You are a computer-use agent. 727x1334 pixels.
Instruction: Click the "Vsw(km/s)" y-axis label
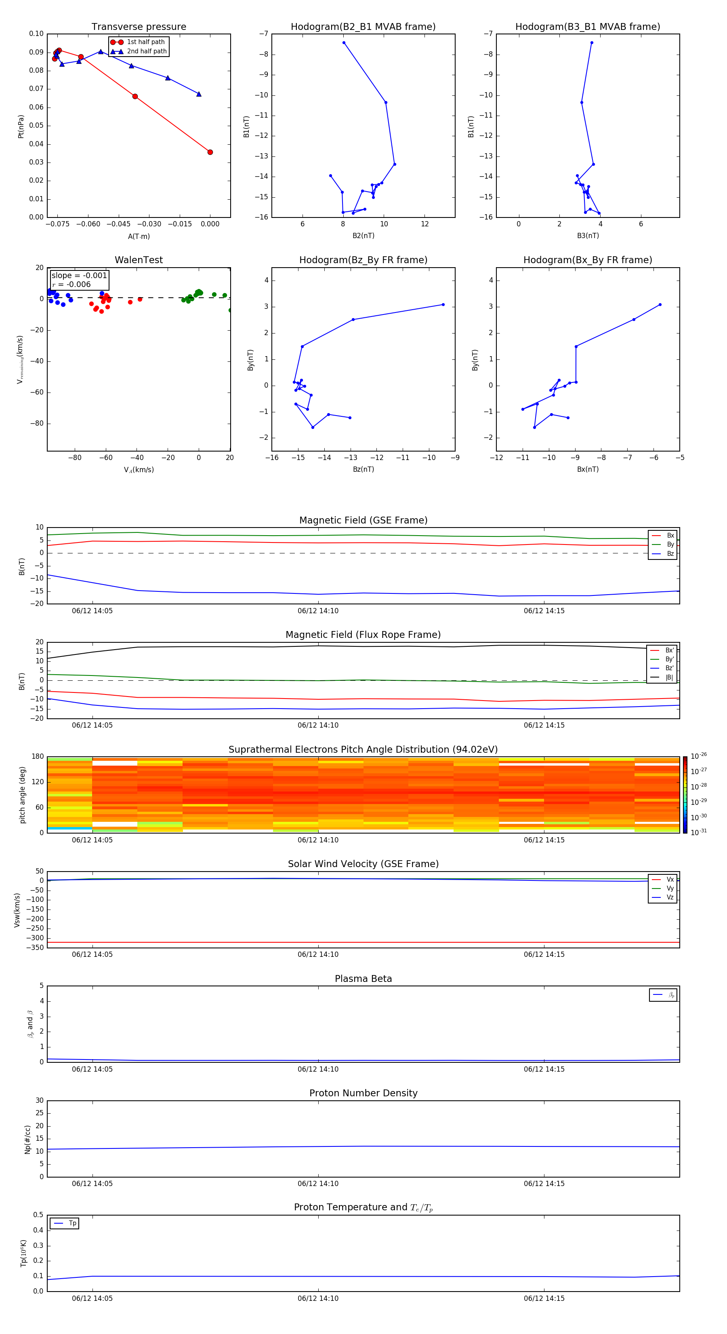[17, 910]
